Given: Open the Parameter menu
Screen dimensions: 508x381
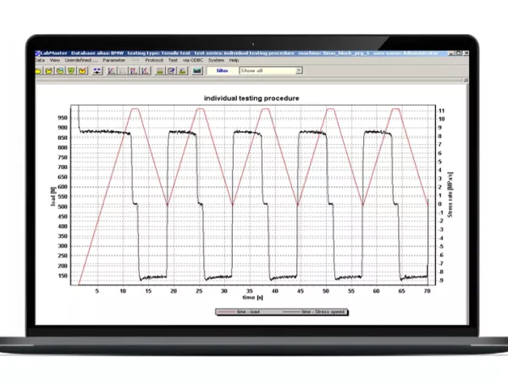Looking at the screenshot, I should pyautogui.click(x=113, y=60).
